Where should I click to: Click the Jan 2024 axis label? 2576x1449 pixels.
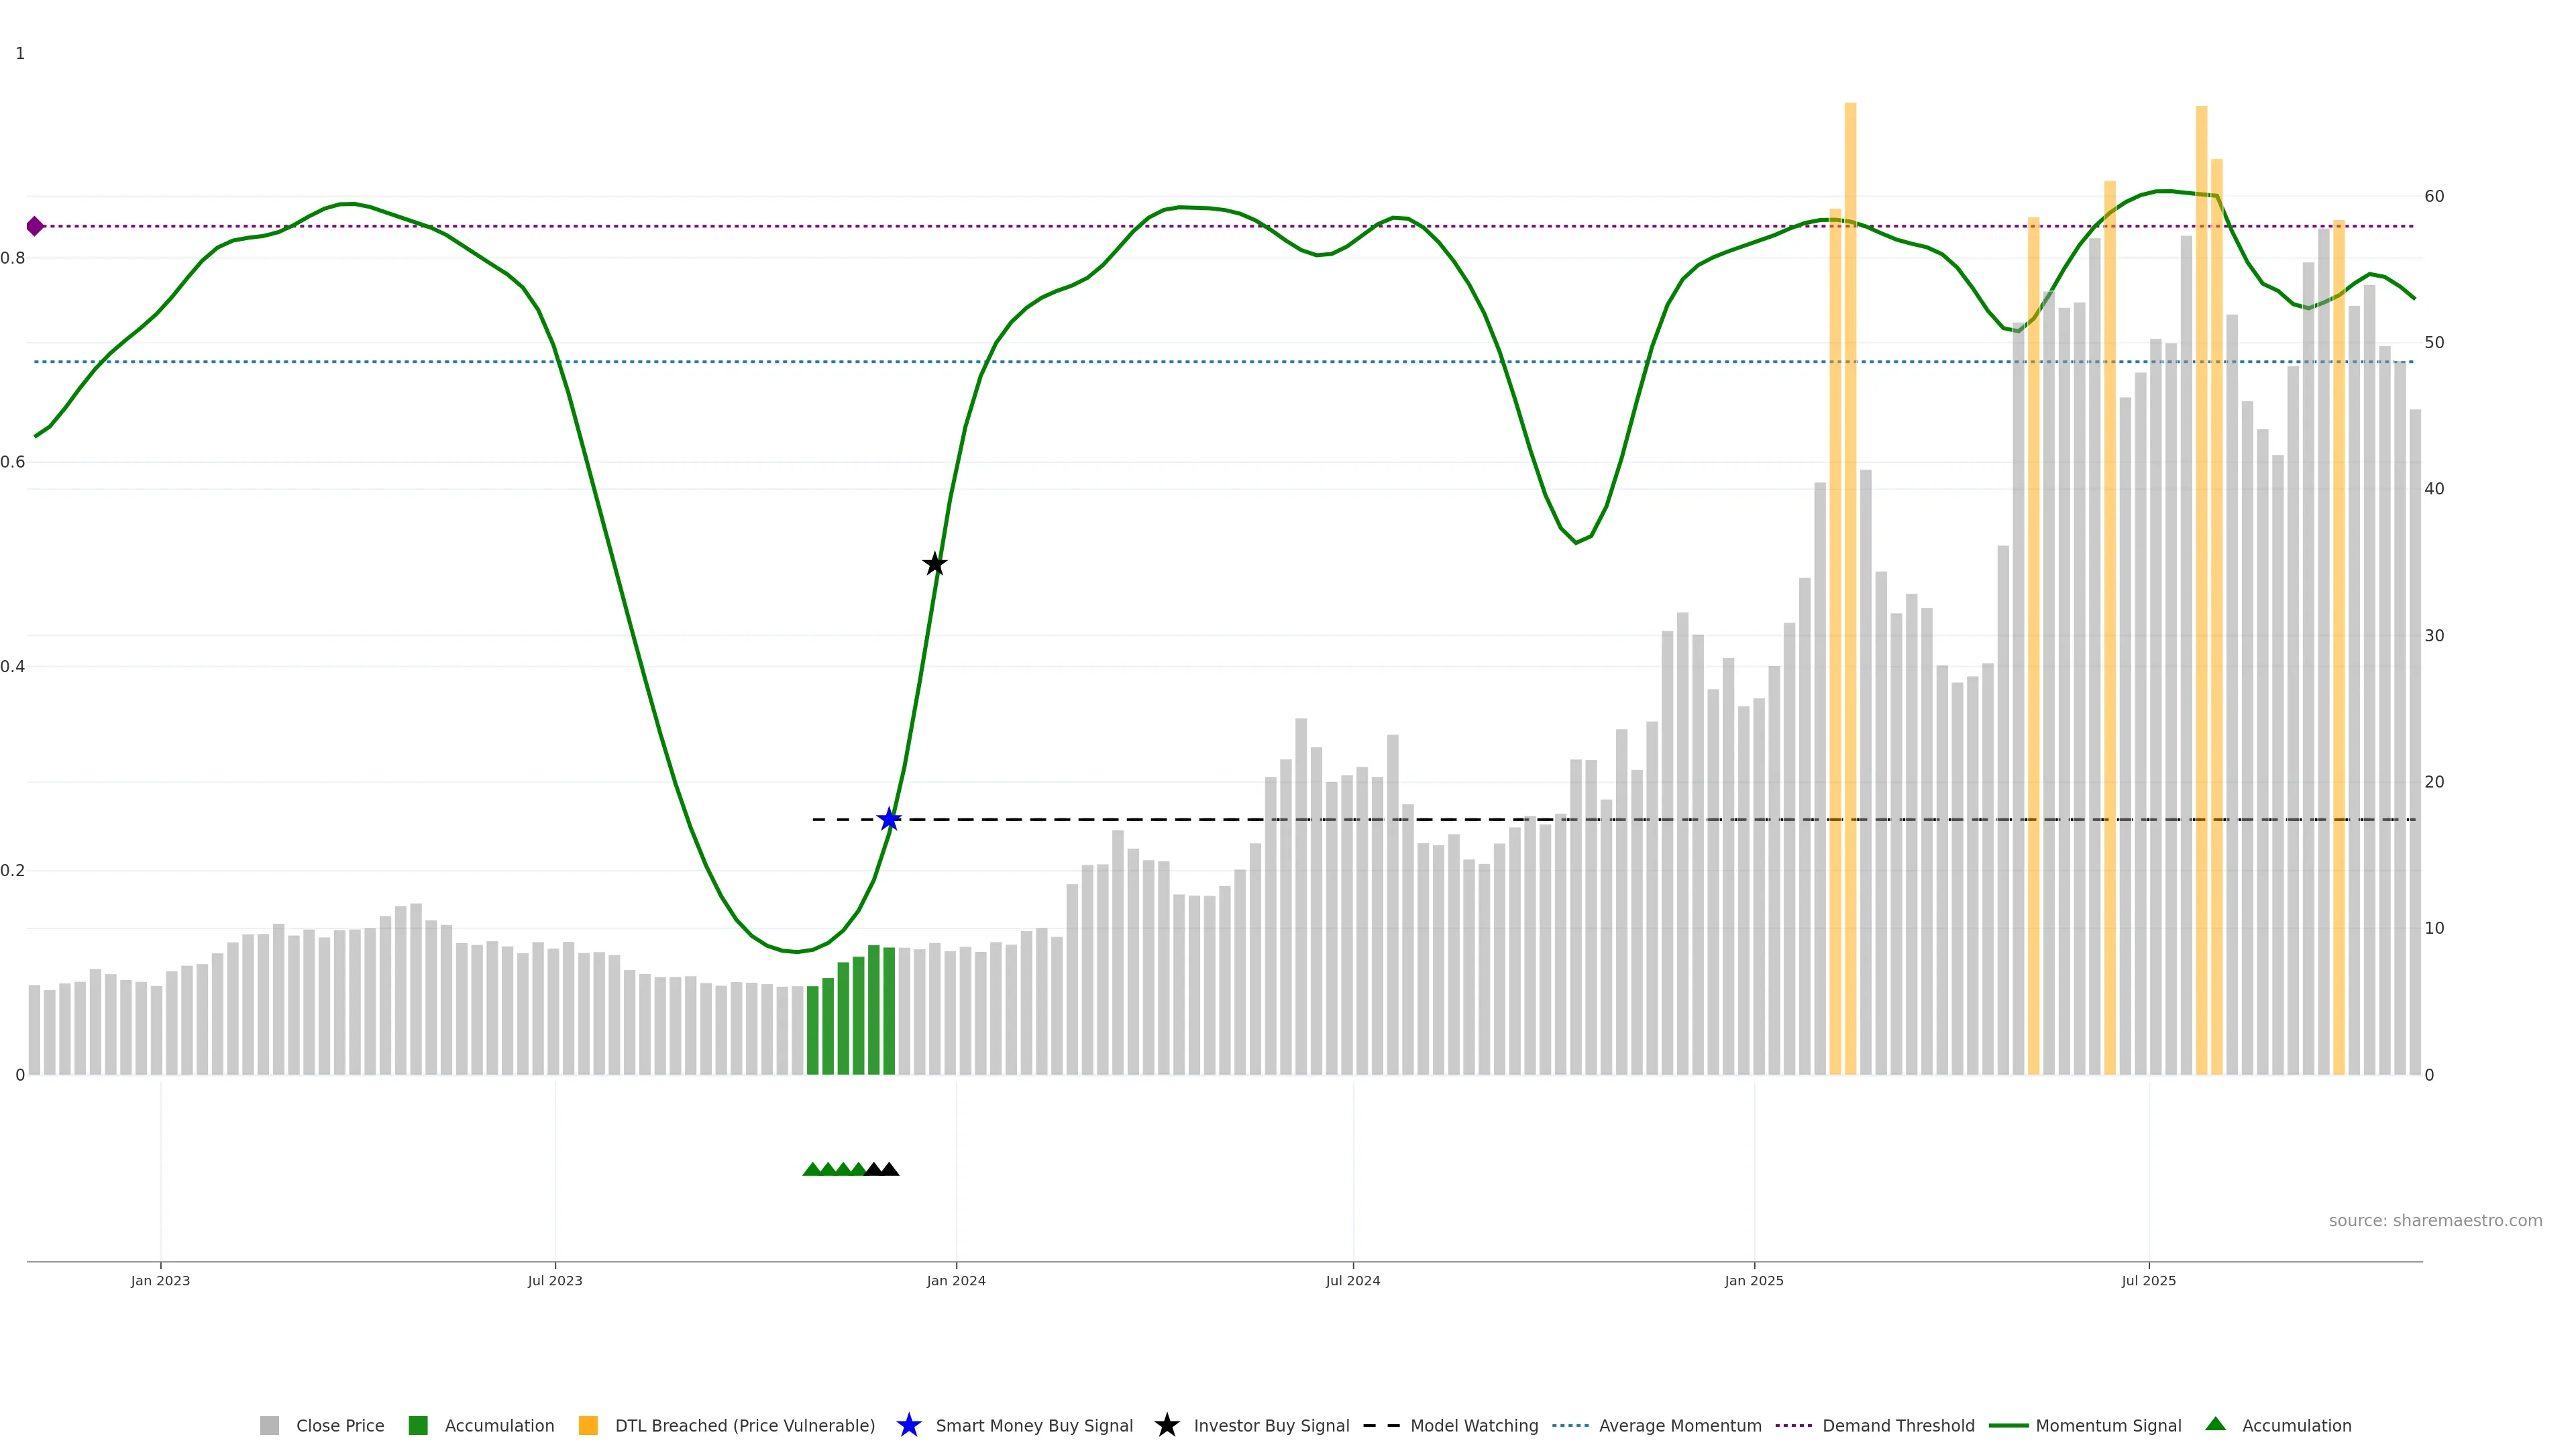955,1281
